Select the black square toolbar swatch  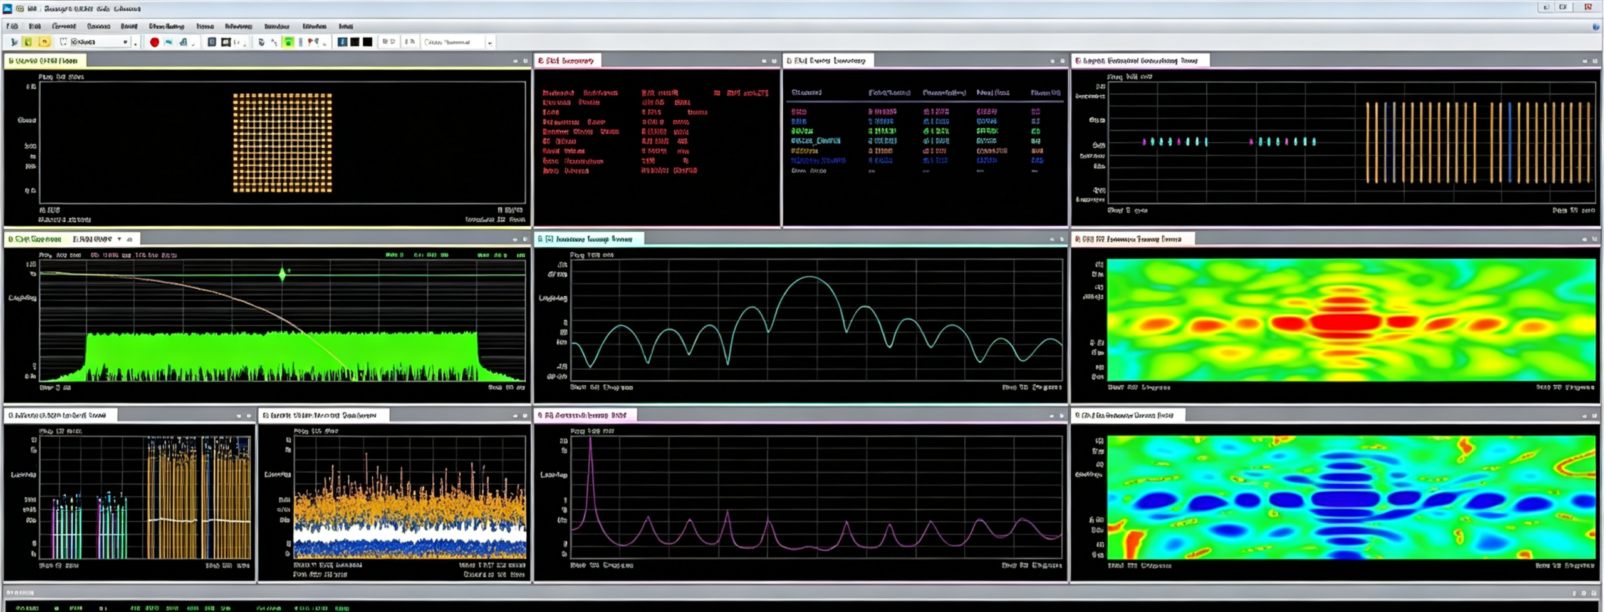pyautogui.click(x=368, y=42)
